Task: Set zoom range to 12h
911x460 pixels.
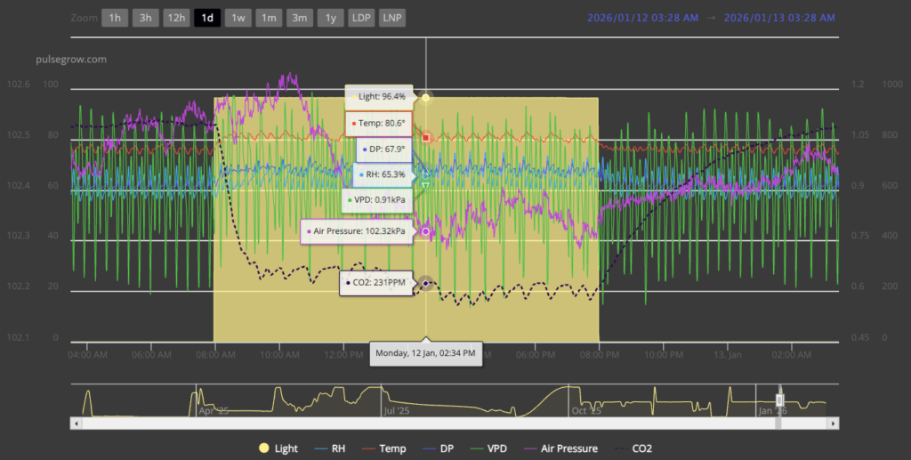Action: coord(177,18)
